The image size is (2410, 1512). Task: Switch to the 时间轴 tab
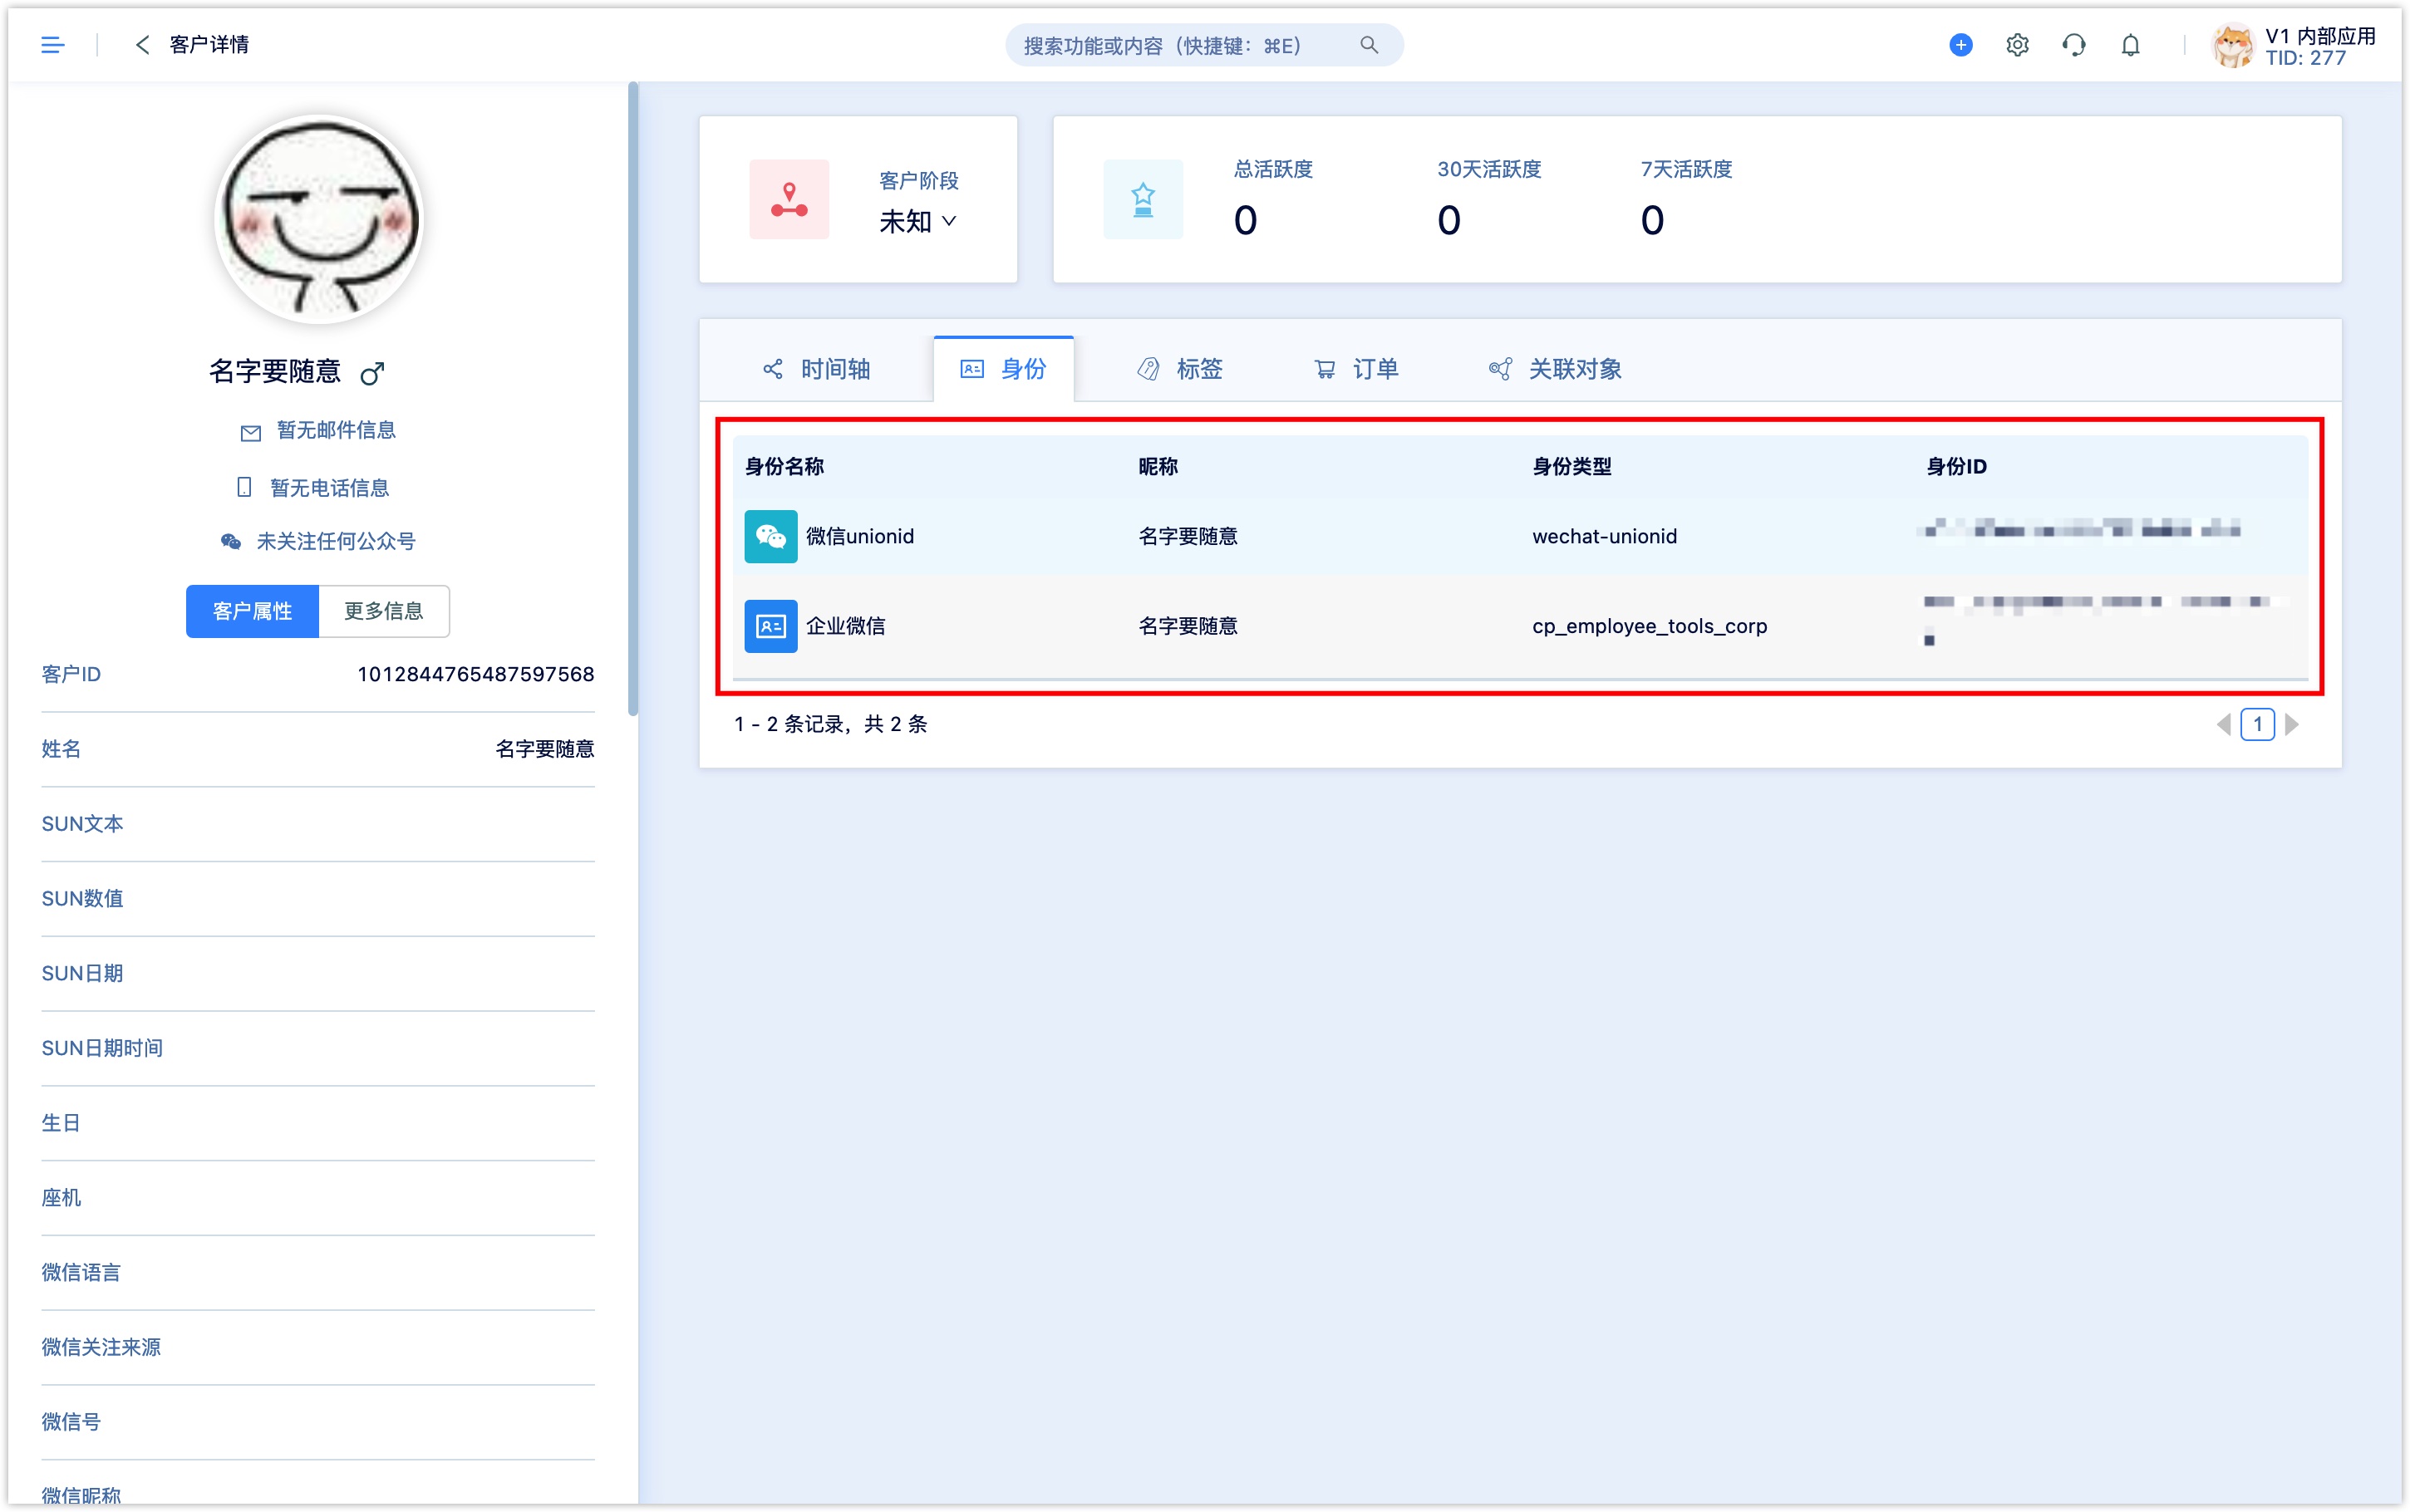[816, 369]
